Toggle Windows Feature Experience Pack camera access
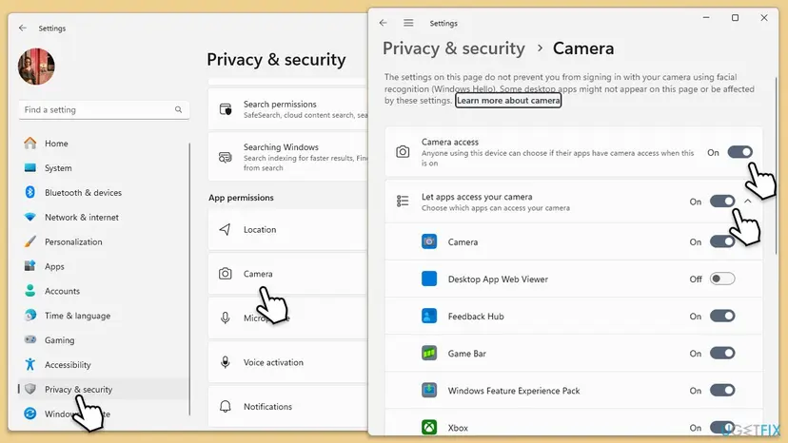Viewport: 788px width, 443px height. coord(722,391)
